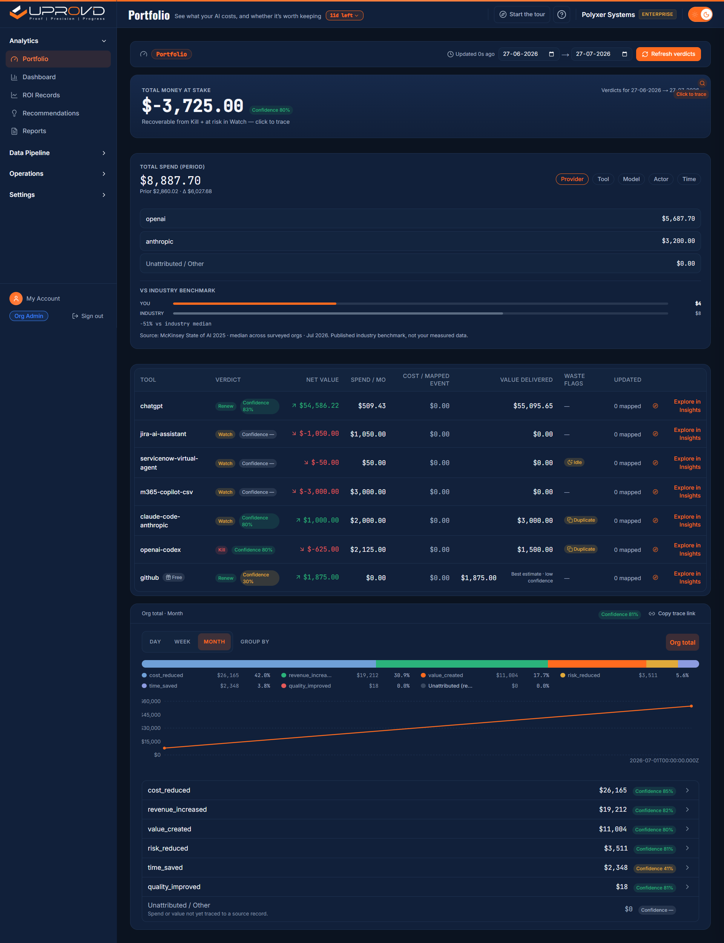
Task: Click the INDUSTRY benchmark progress bar
Action: coord(420,313)
